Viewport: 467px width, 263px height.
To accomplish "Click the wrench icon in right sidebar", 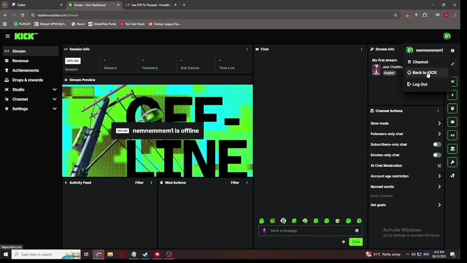I will (x=452, y=162).
